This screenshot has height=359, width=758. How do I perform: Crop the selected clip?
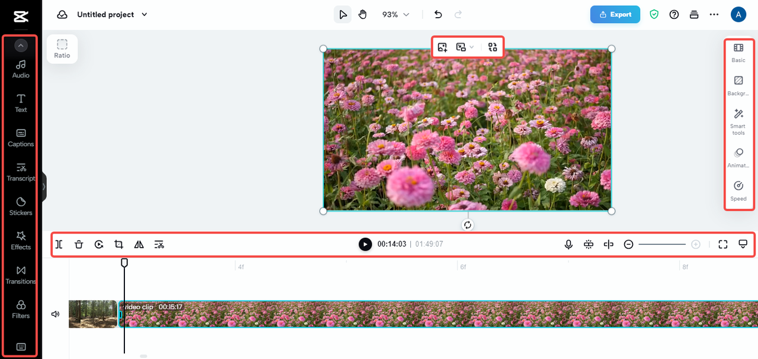[119, 244]
